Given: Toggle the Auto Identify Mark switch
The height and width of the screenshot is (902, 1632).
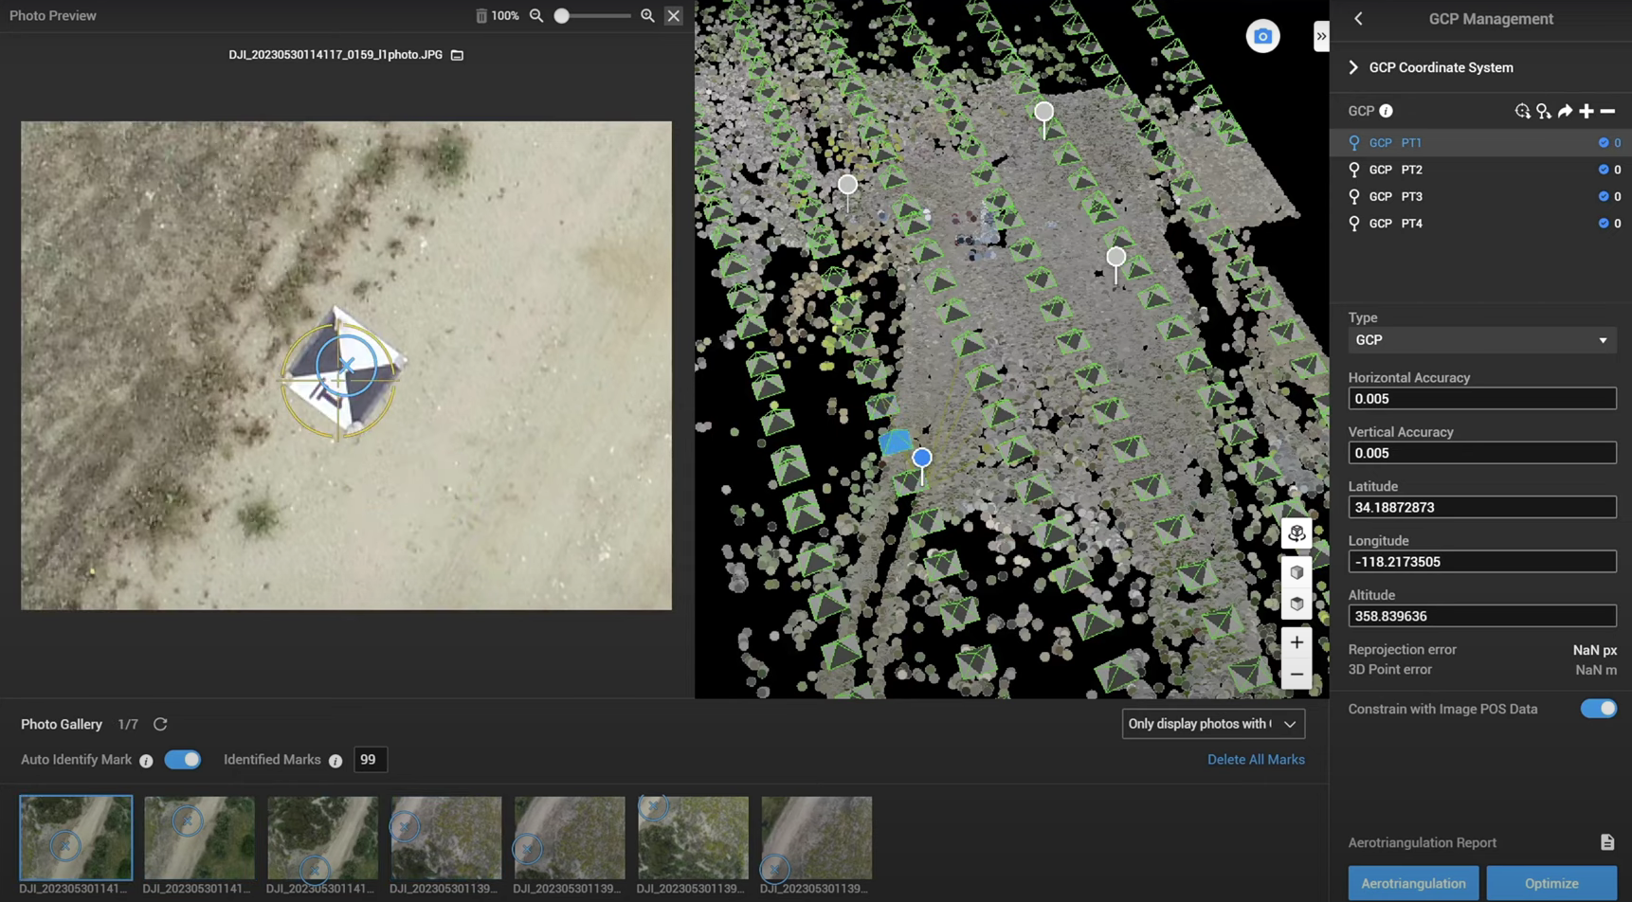Looking at the screenshot, I should [x=183, y=760].
